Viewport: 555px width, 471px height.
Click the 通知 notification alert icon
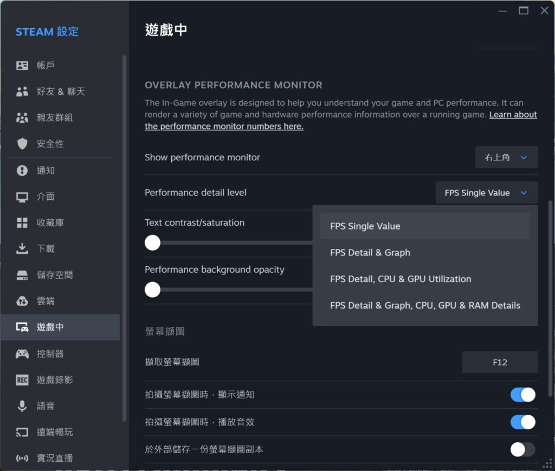point(22,171)
